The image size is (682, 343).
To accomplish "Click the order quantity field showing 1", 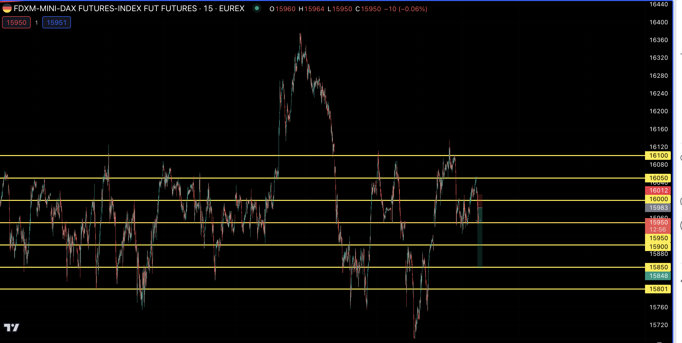I will (36, 23).
